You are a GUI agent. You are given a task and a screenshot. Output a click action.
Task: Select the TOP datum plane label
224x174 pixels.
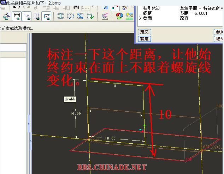point(189,160)
